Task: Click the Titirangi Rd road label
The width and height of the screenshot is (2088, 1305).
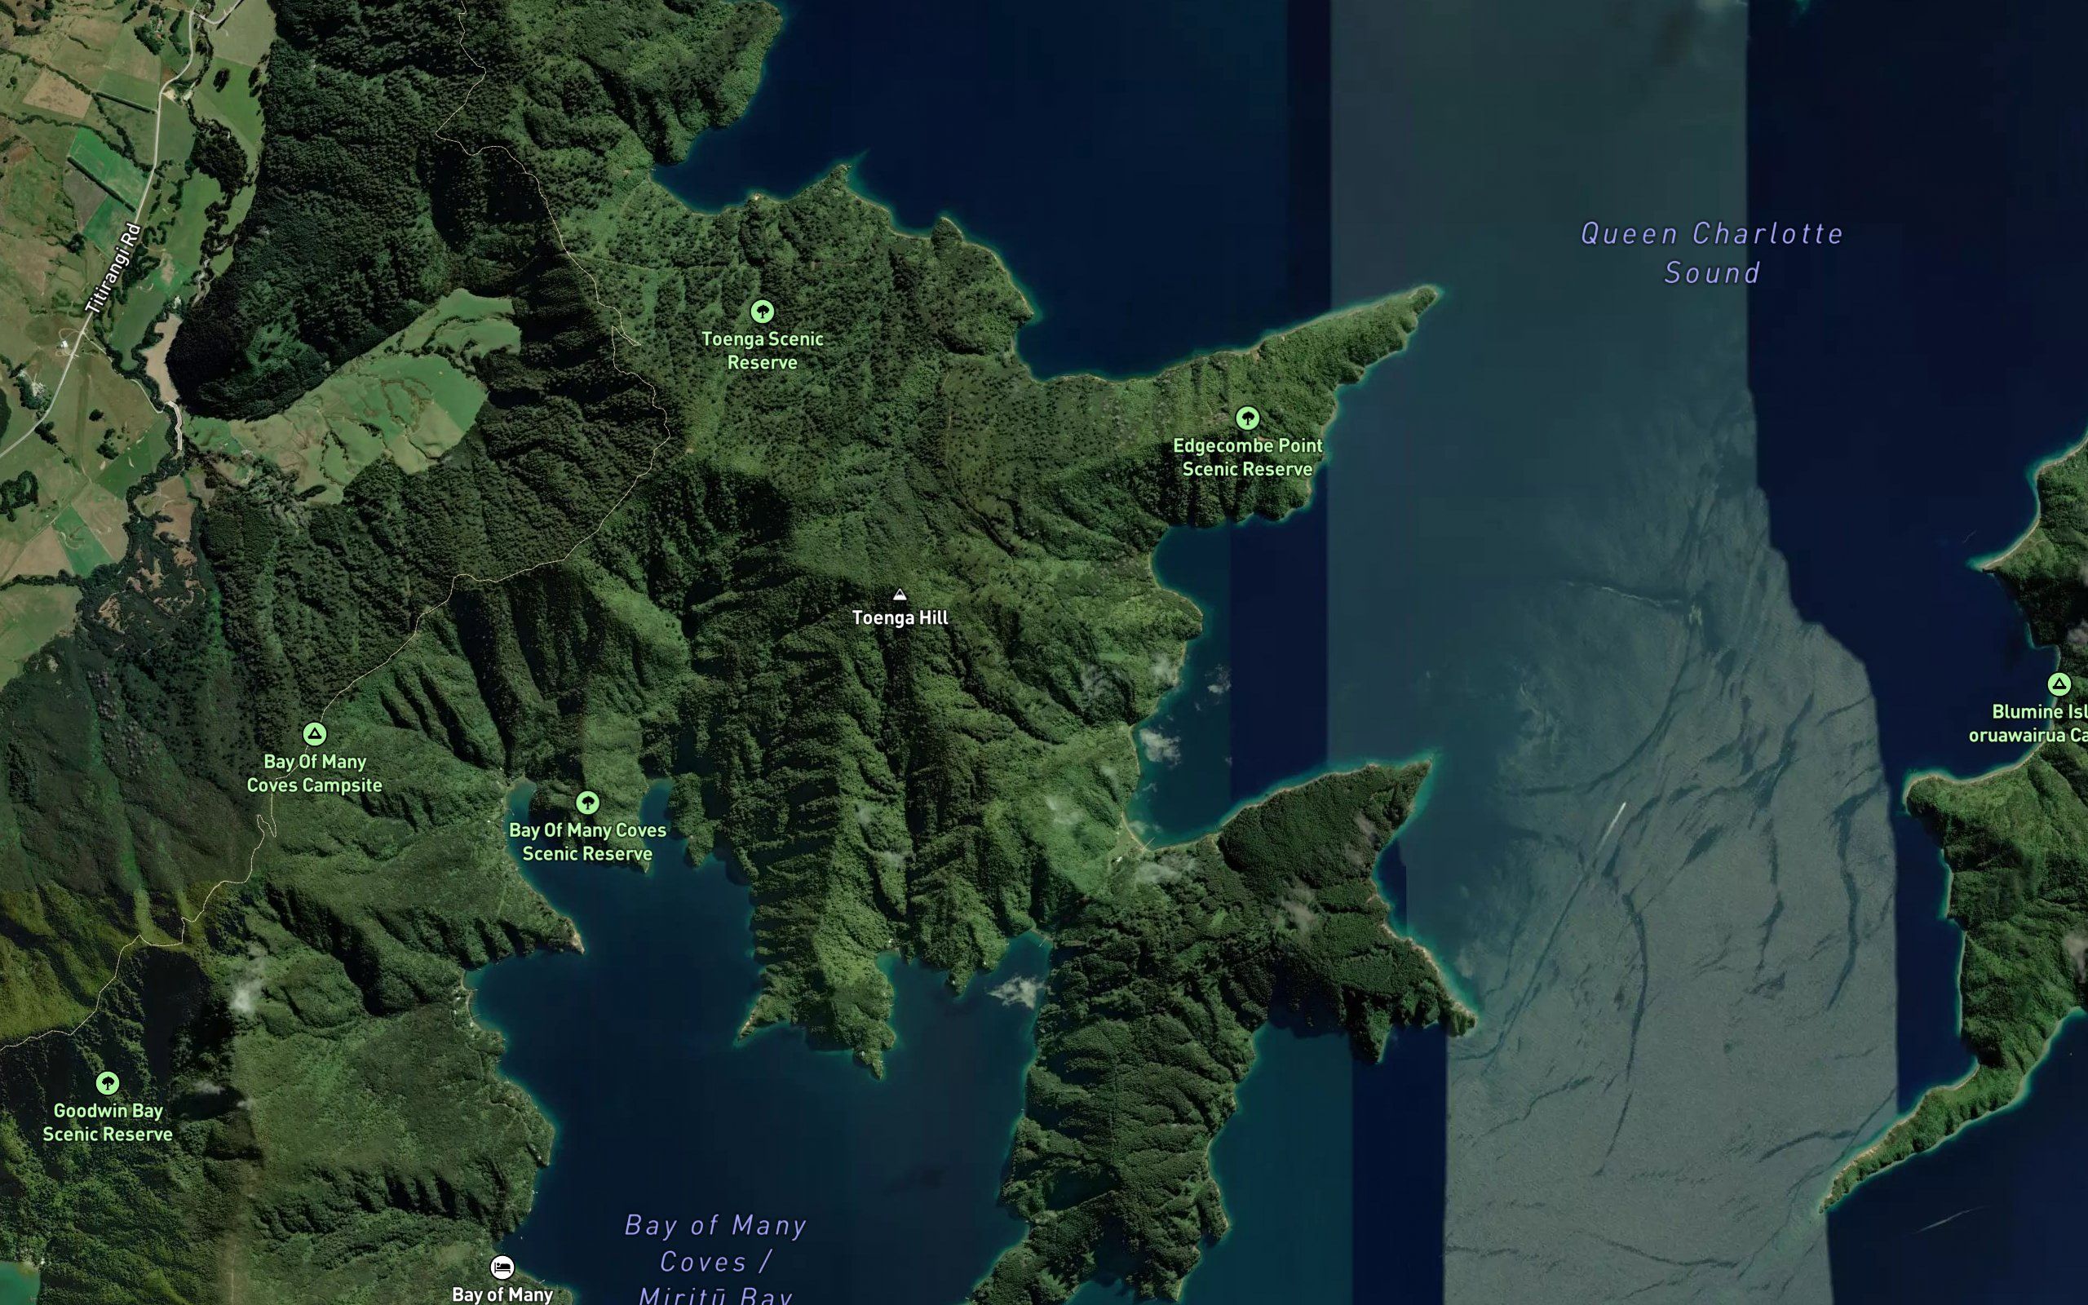Action: (113, 269)
